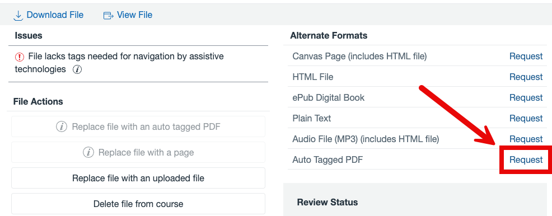Select the File Actions heading
552x216 pixels.
38,102
